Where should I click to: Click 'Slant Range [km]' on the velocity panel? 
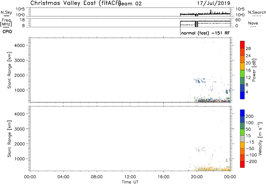(x=9, y=139)
